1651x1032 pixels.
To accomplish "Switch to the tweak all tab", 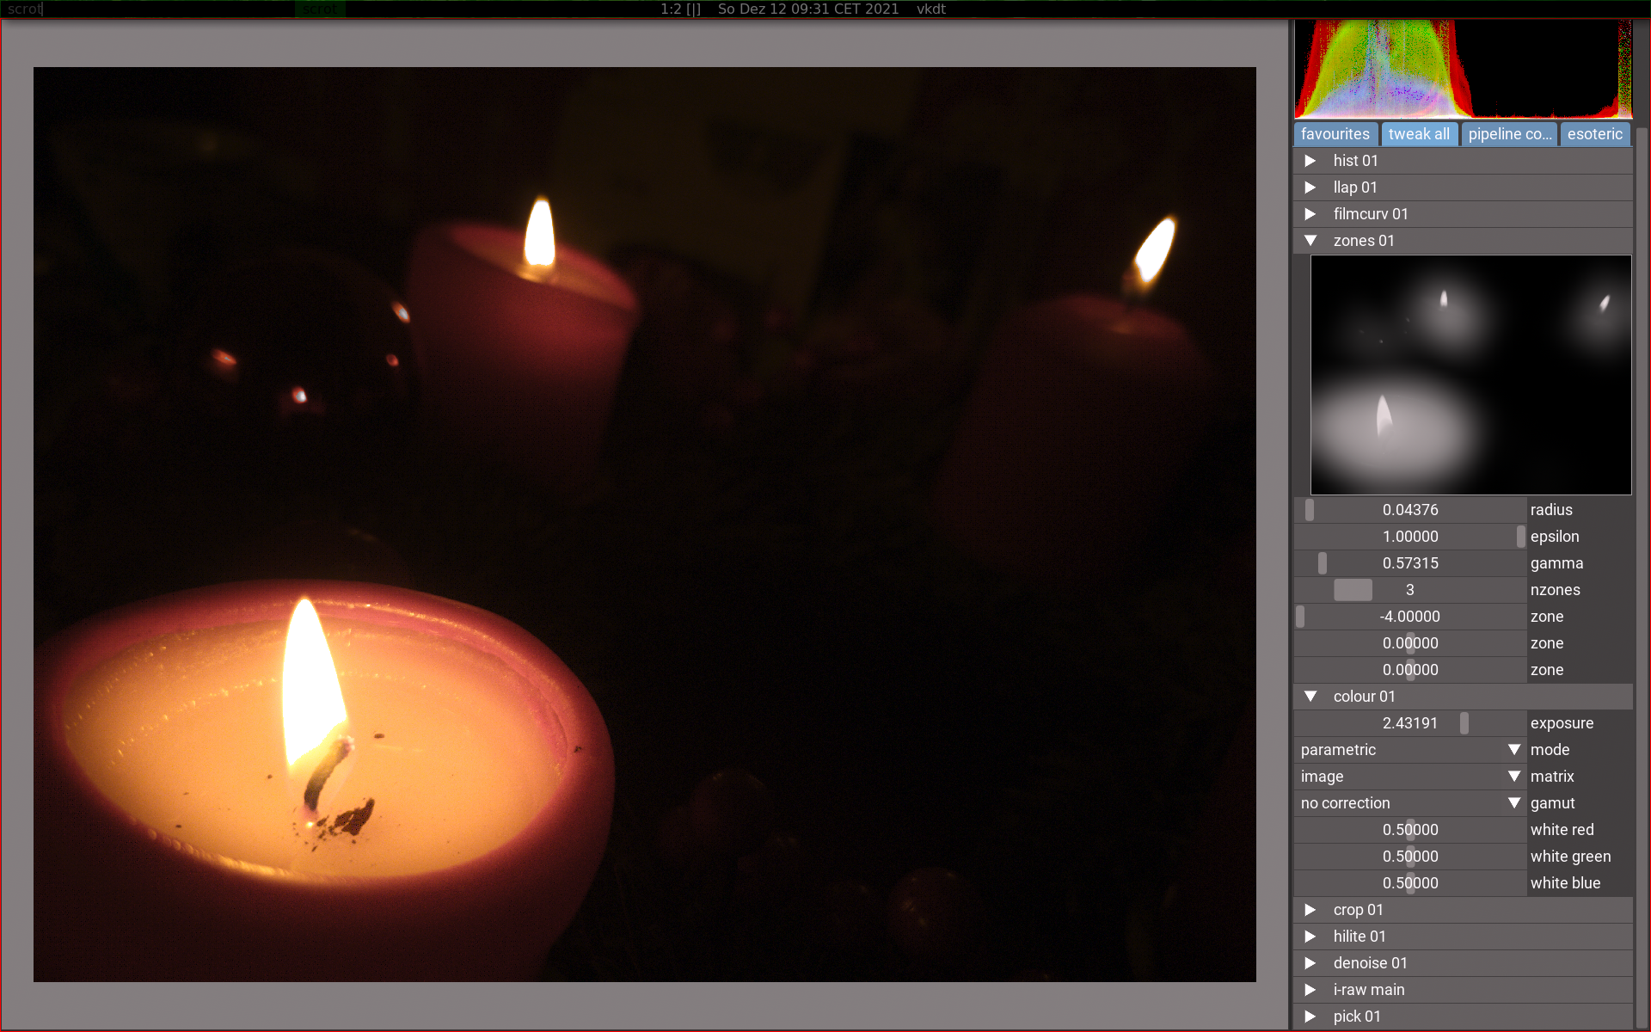I will coord(1419,134).
